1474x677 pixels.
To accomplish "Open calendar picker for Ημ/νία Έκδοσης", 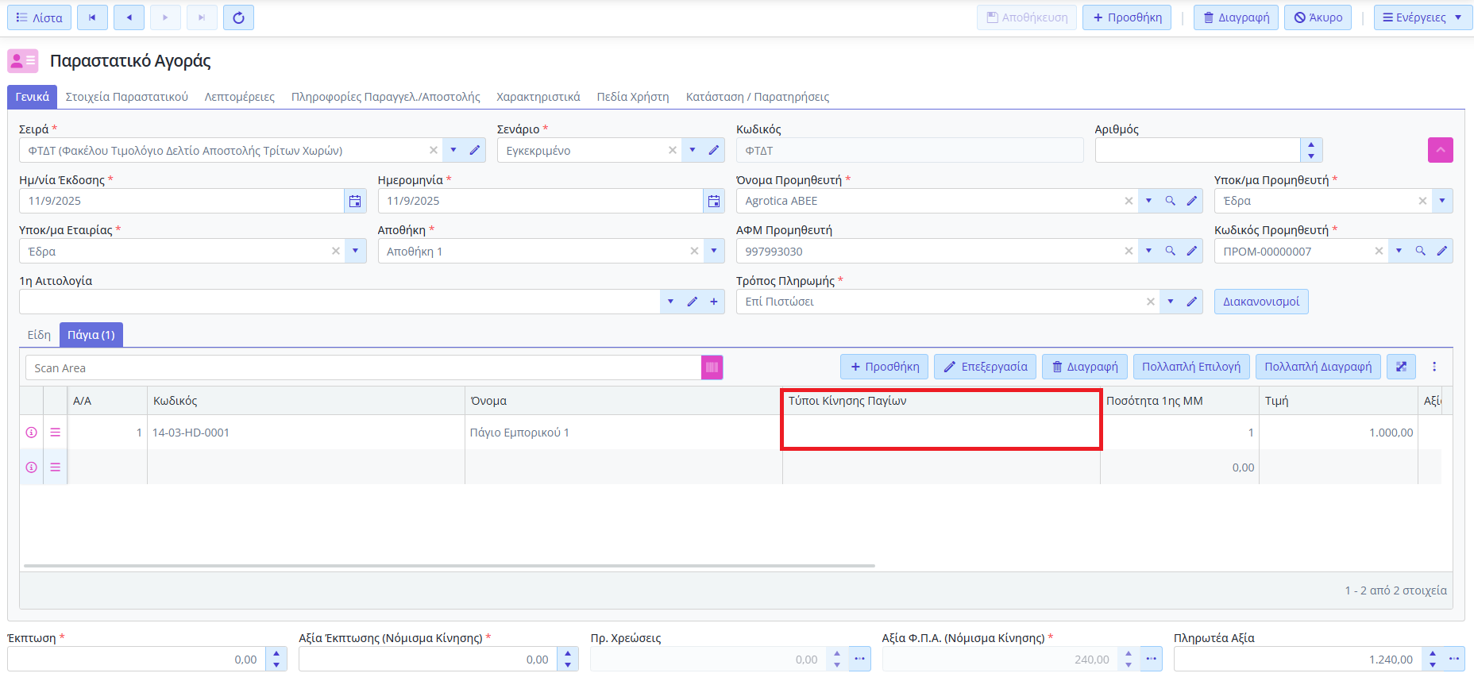I will point(355,202).
